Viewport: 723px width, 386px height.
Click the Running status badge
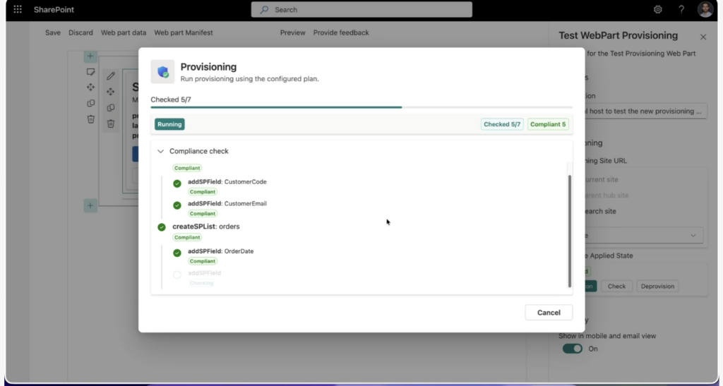pos(169,124)
